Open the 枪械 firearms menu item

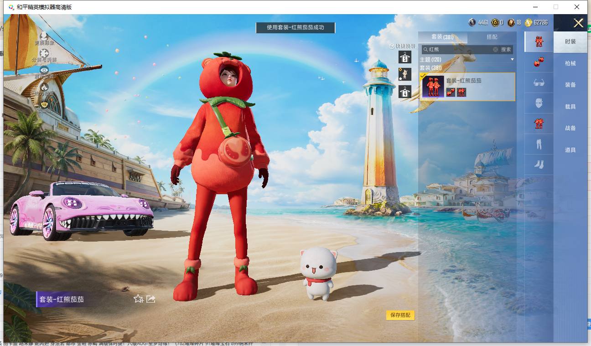[x=570, y=63]
